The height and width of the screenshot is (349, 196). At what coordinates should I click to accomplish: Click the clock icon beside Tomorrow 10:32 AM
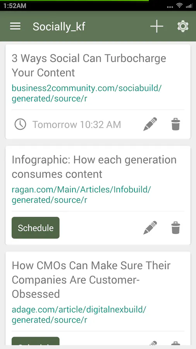point(20,124)
